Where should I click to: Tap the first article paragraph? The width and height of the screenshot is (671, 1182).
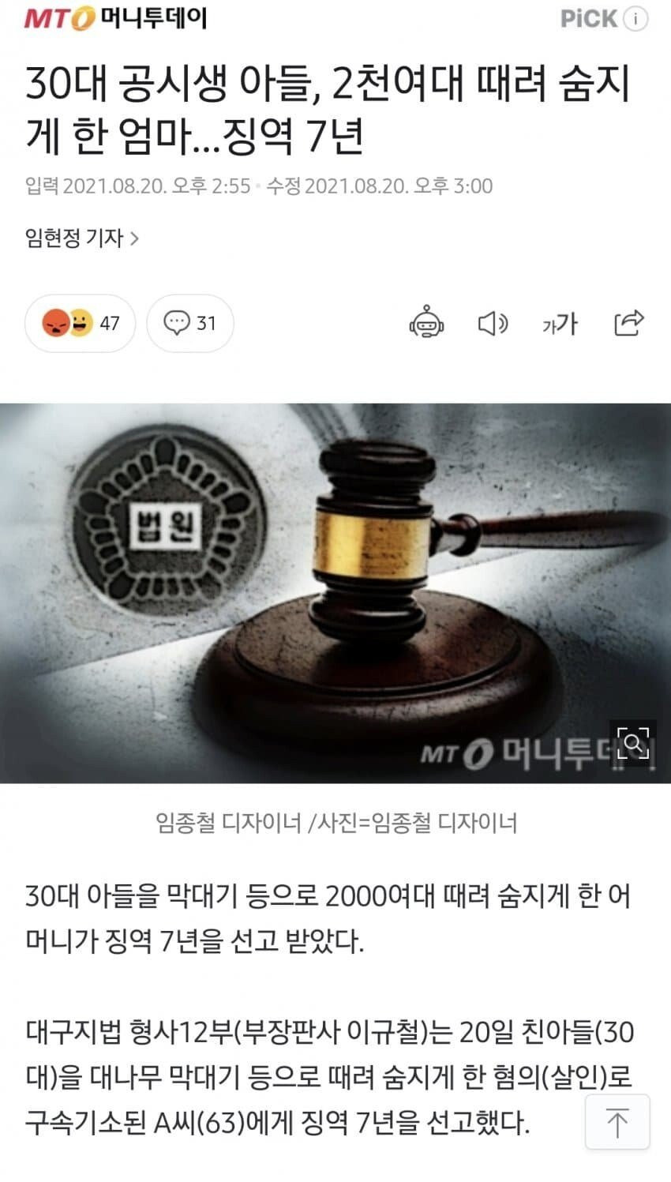tap(328, 918)
